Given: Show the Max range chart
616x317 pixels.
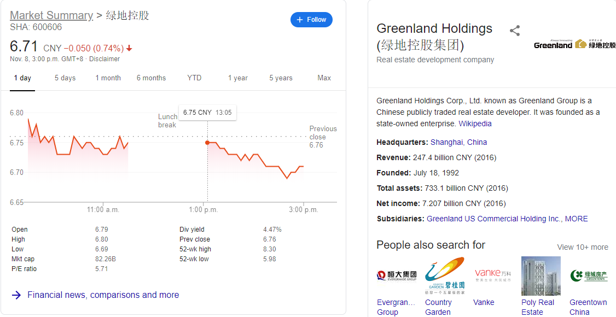Looking at the screenshot, I should point(324,78).
